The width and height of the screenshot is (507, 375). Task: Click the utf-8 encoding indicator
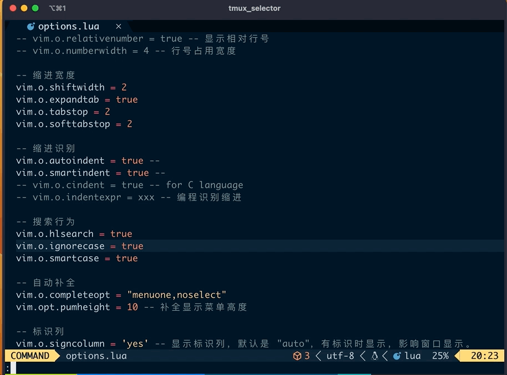(x=340, y=356)
